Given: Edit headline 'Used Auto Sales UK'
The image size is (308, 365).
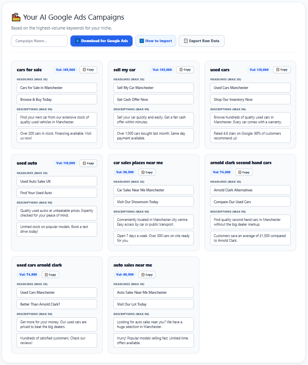Looking at the screenshot, I should tap(57, 182).
